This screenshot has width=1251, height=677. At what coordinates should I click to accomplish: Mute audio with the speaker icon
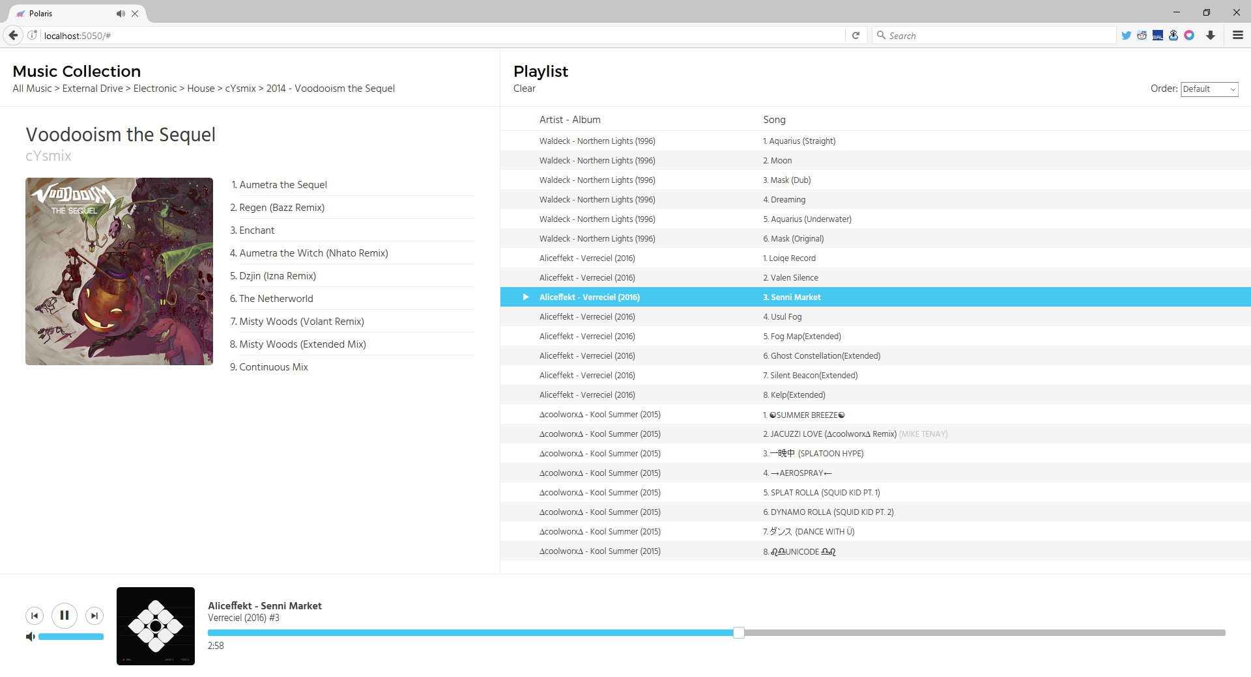pos(30,637)
